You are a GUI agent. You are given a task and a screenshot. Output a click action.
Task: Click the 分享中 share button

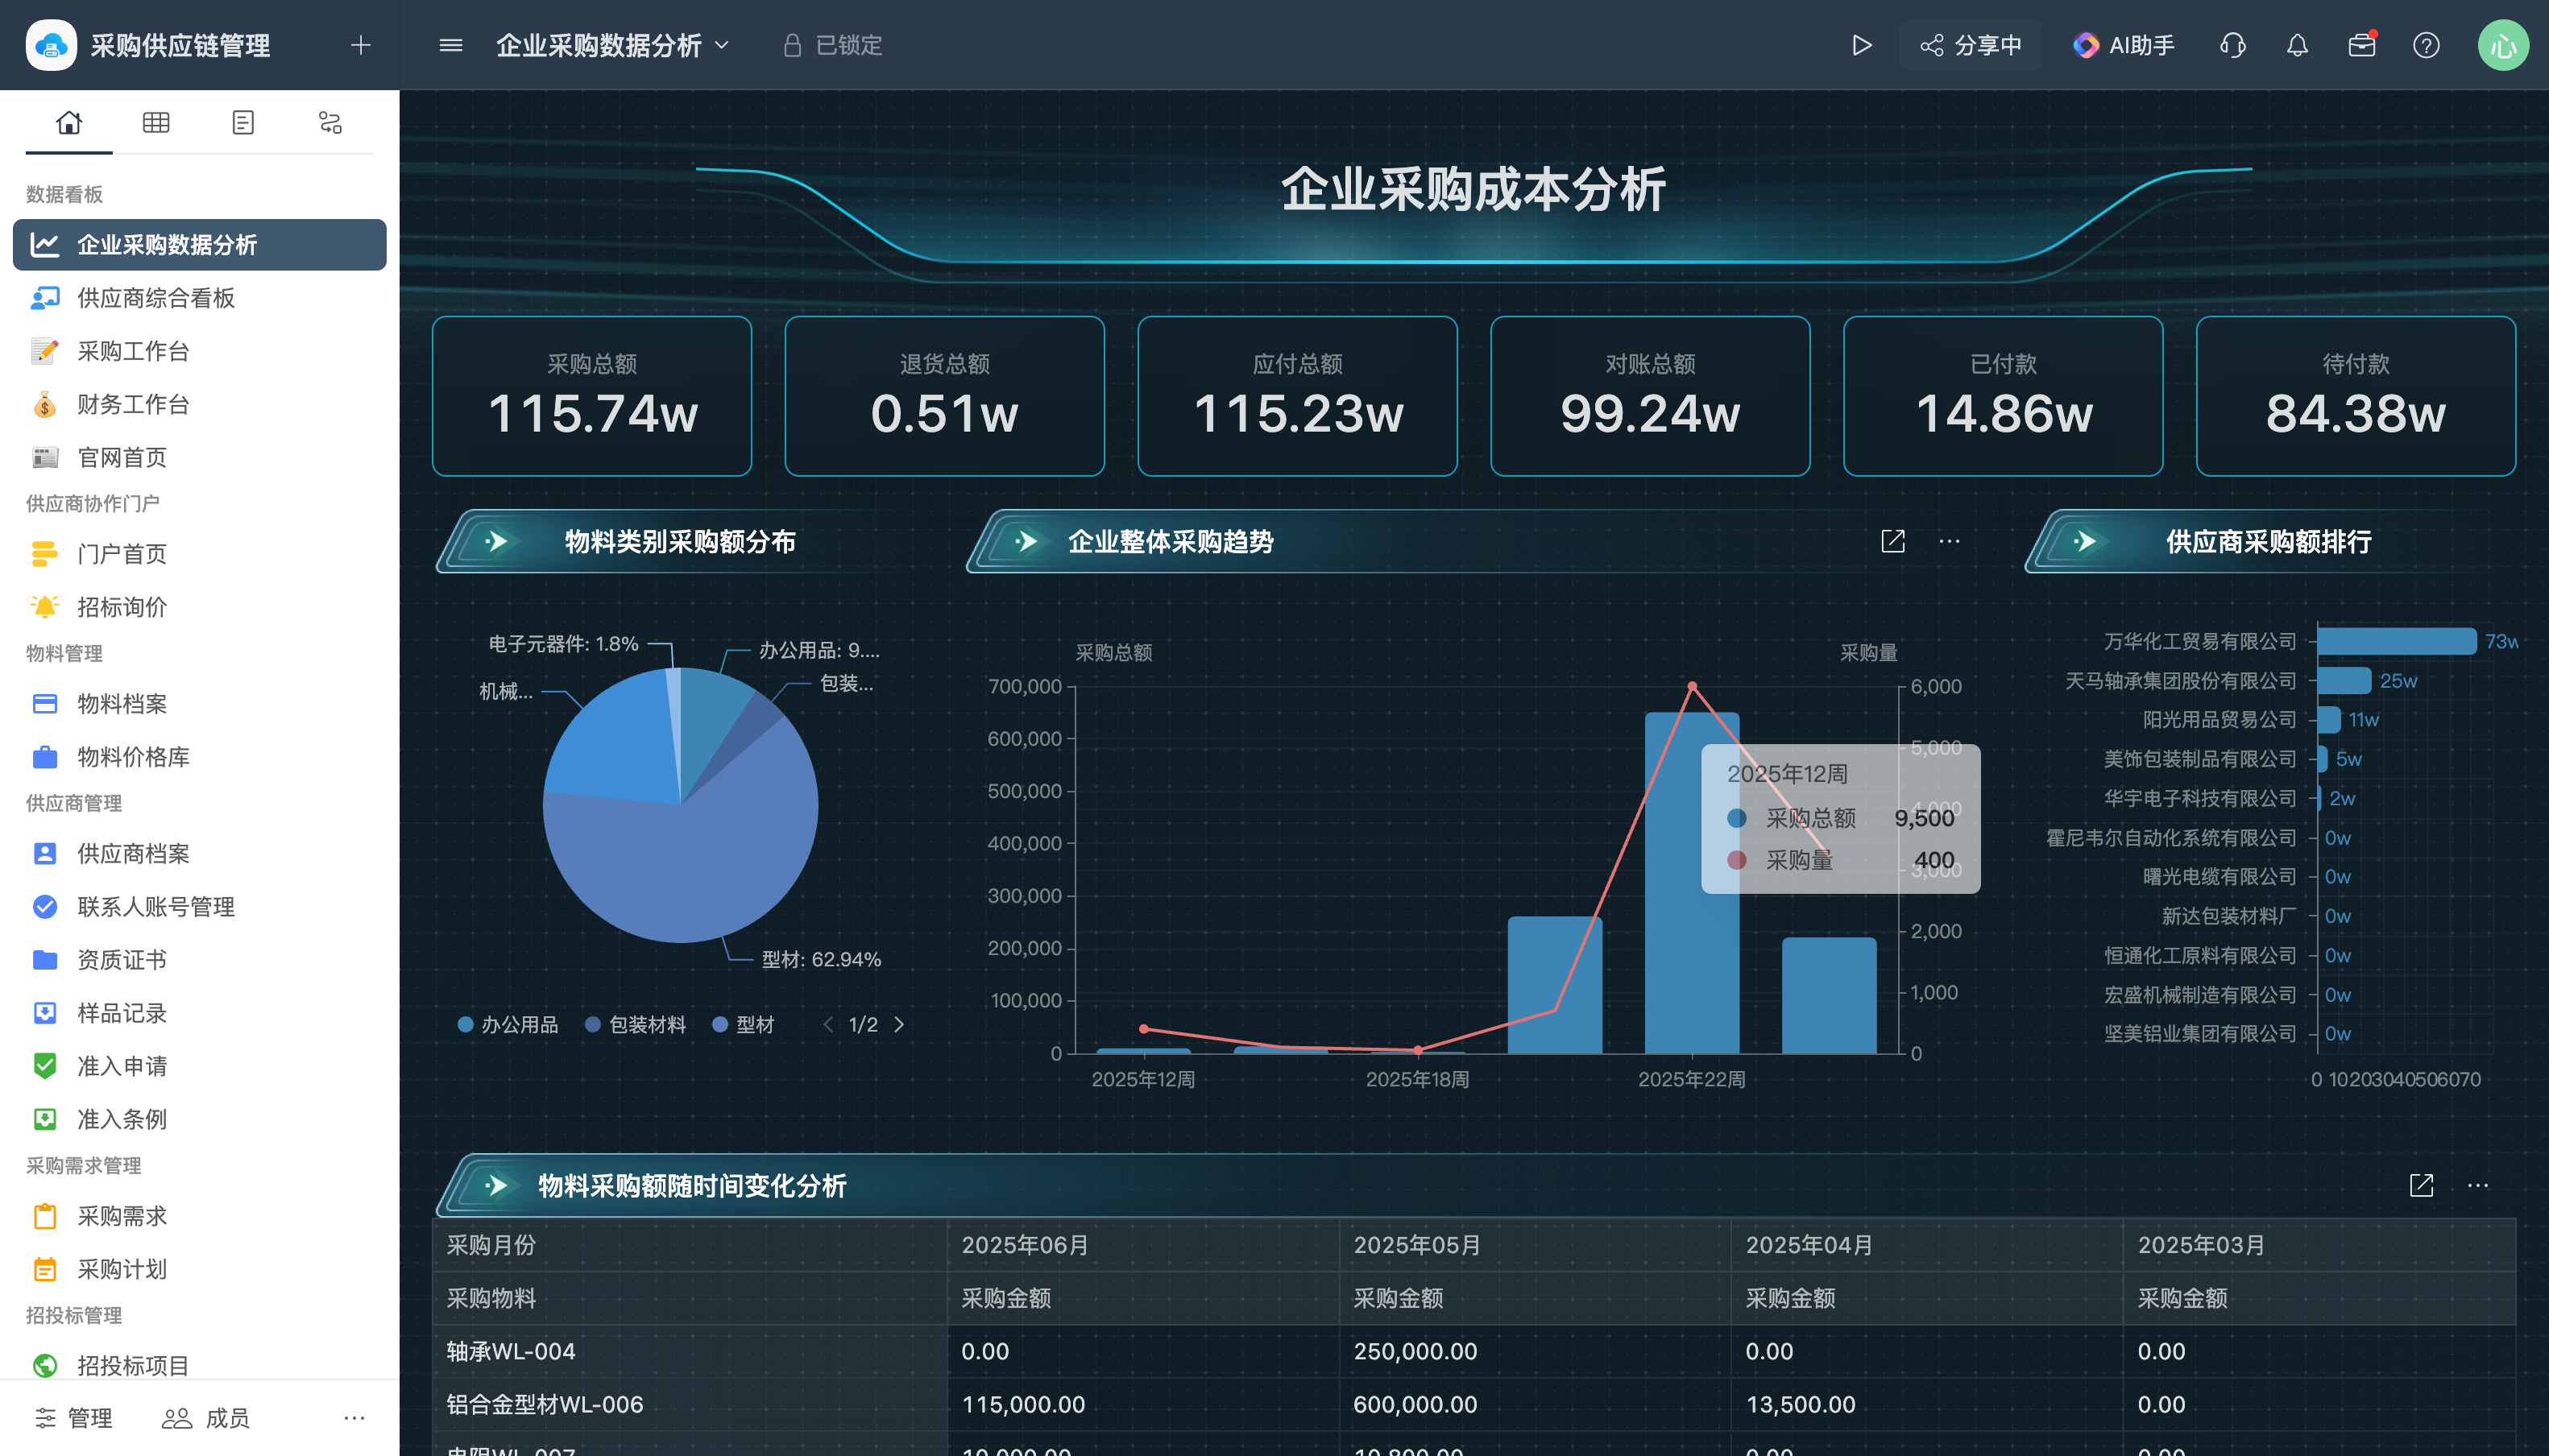[x=1971, y=45]
